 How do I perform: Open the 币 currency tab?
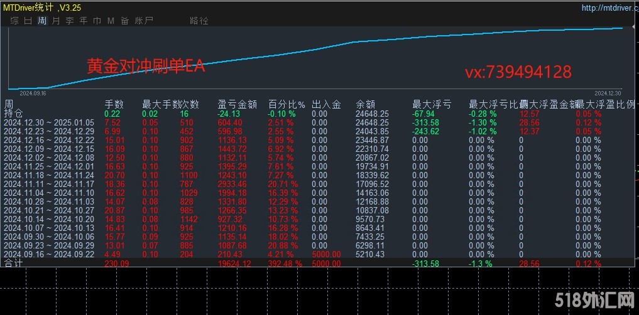click(x=97, y=21)
